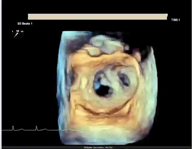The image size is (192, 149).
Task: Click the rotation angle dial icon
Action: [17, 35]
